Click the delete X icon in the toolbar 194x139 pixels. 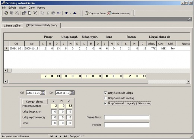tap(35, 13)
